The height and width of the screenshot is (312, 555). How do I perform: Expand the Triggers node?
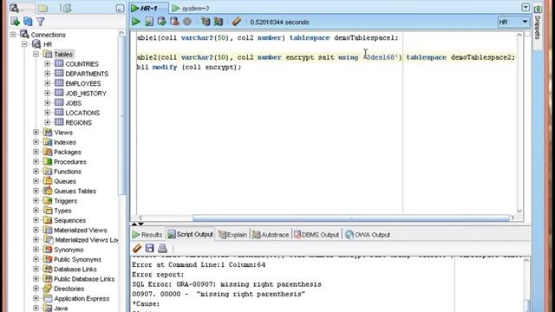[x=36, y=200]
